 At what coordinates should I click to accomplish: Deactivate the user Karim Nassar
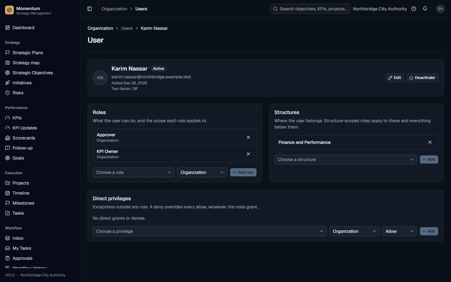click(422, 78)
